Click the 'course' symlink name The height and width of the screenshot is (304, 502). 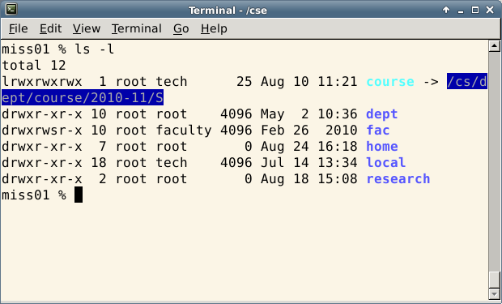pos(390,82)
